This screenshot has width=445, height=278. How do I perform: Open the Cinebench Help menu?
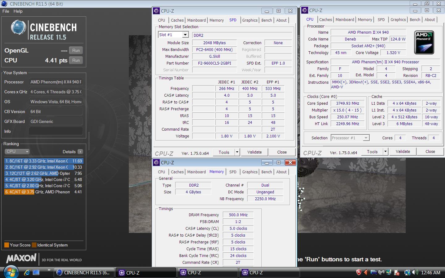coord(18,11)
